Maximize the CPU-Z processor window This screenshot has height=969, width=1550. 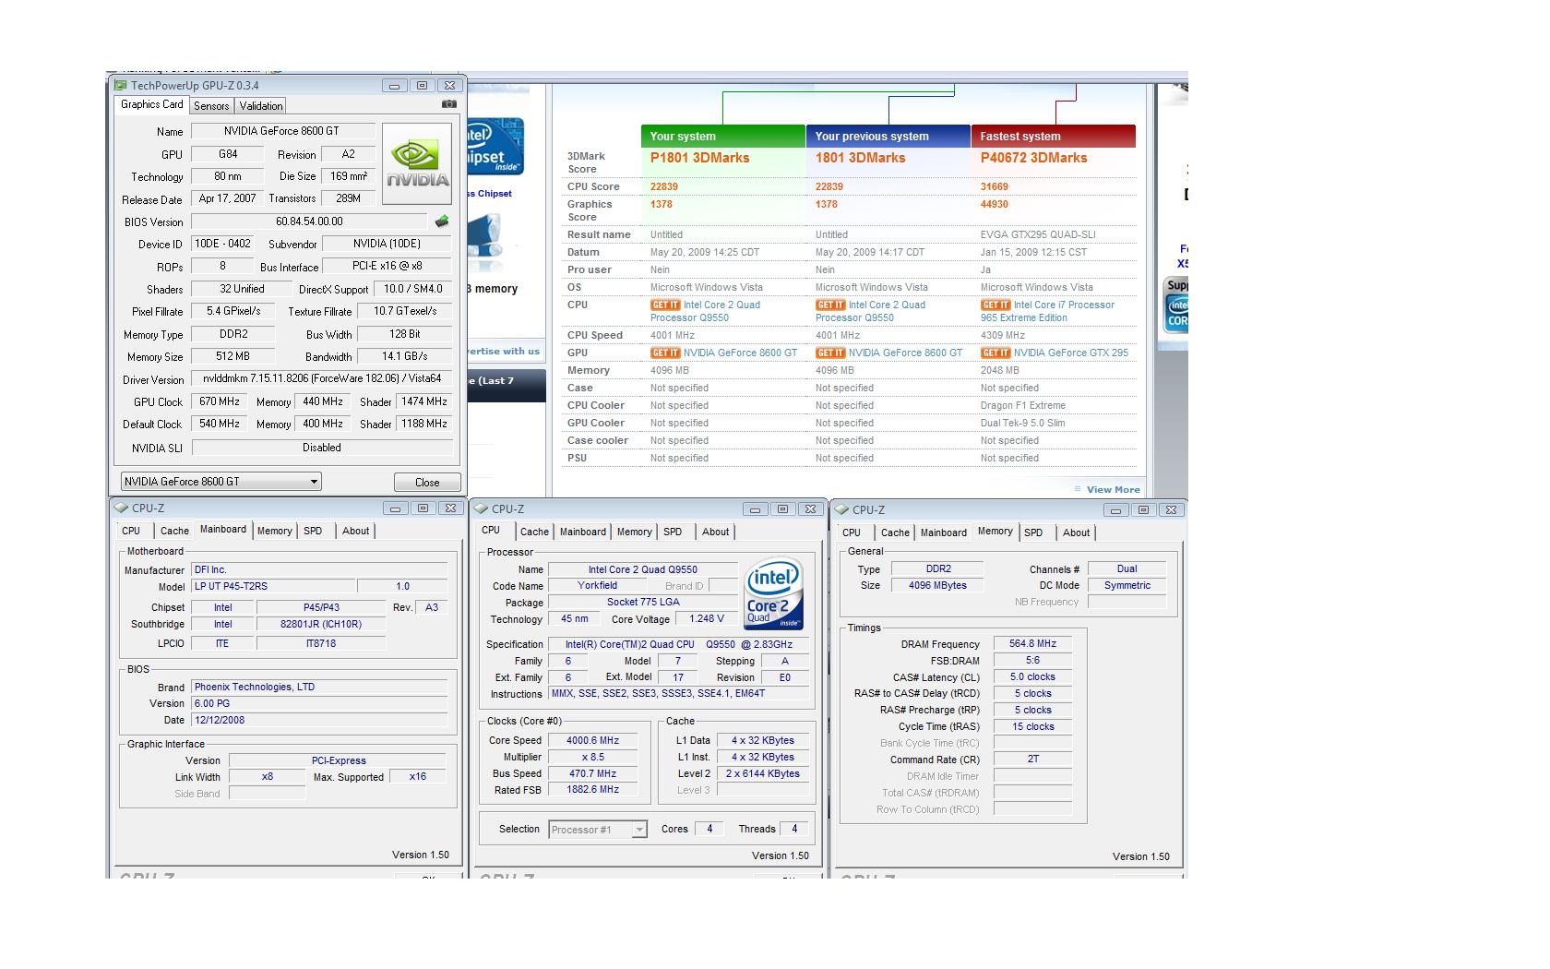[782, 508]
